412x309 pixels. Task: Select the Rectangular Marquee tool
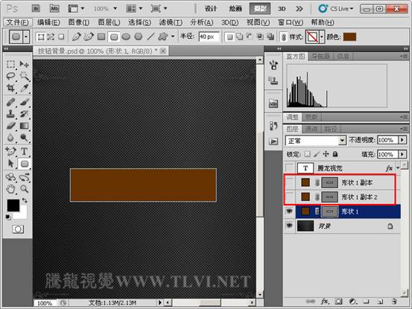click(x=10, y=64)
